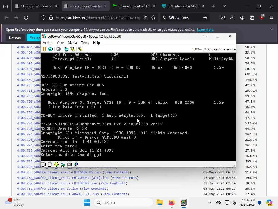Click the grey ACPI shutdown power icon
The width and height of the screenshot is (278, 209).
(58, 49)
